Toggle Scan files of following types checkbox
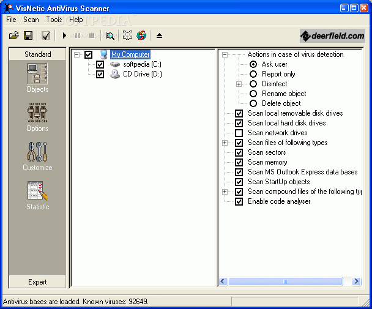The image size is (372, 309). [239, 143]
